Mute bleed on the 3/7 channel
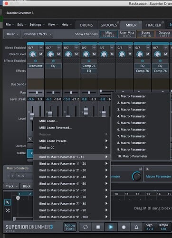The width and height of the screenshot is (172, 238). pyautogui.click(x=112, y=54)
